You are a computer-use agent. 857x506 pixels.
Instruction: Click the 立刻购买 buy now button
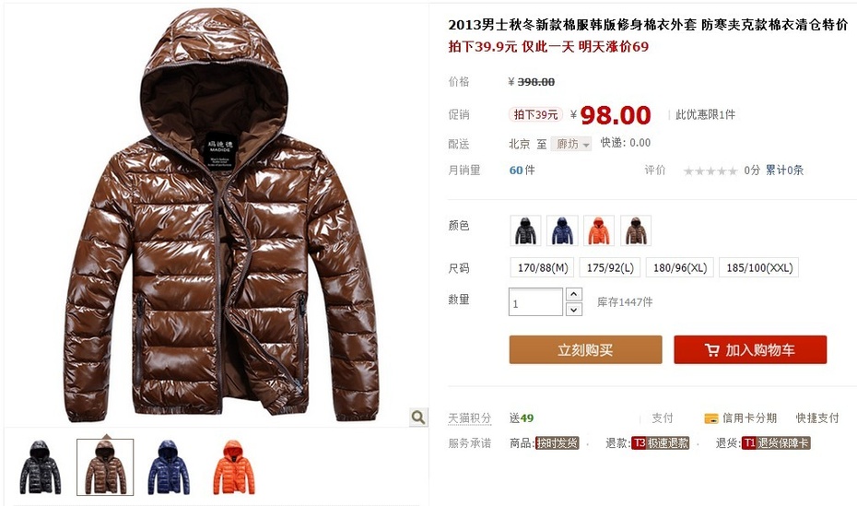click(585, 349)
